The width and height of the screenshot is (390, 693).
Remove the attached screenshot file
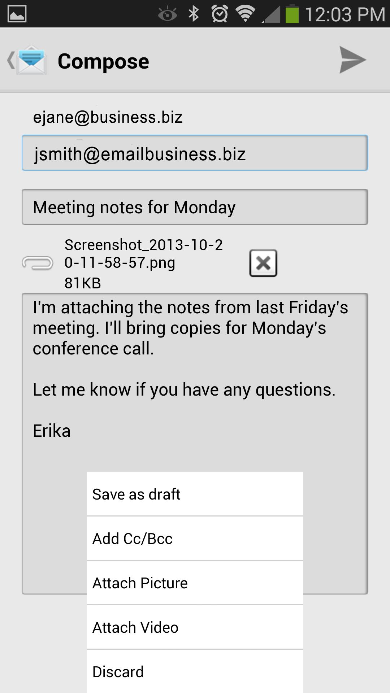click(x=263, y=263)
